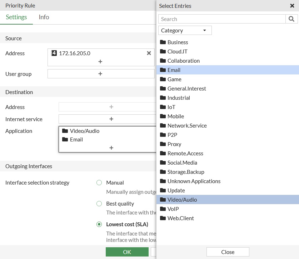Click Close in the Select Entries panel
Viewport: 299px width, 259px height.
(228, 252)
